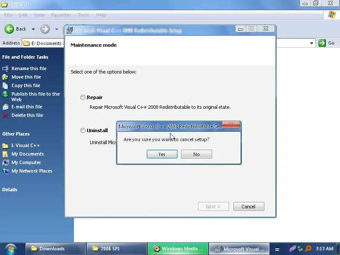Click the Copy this file icon
This screenshot has width=340, height=255.
[x=6, y=86]
